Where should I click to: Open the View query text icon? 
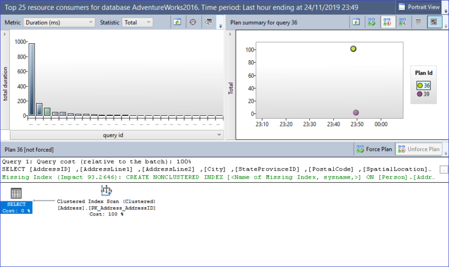[209, 22]
